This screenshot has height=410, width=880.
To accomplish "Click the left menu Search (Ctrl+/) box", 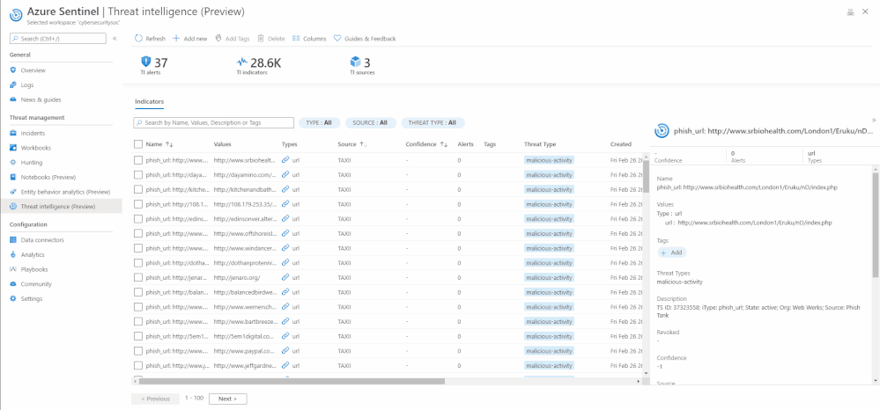I will 58,38.
